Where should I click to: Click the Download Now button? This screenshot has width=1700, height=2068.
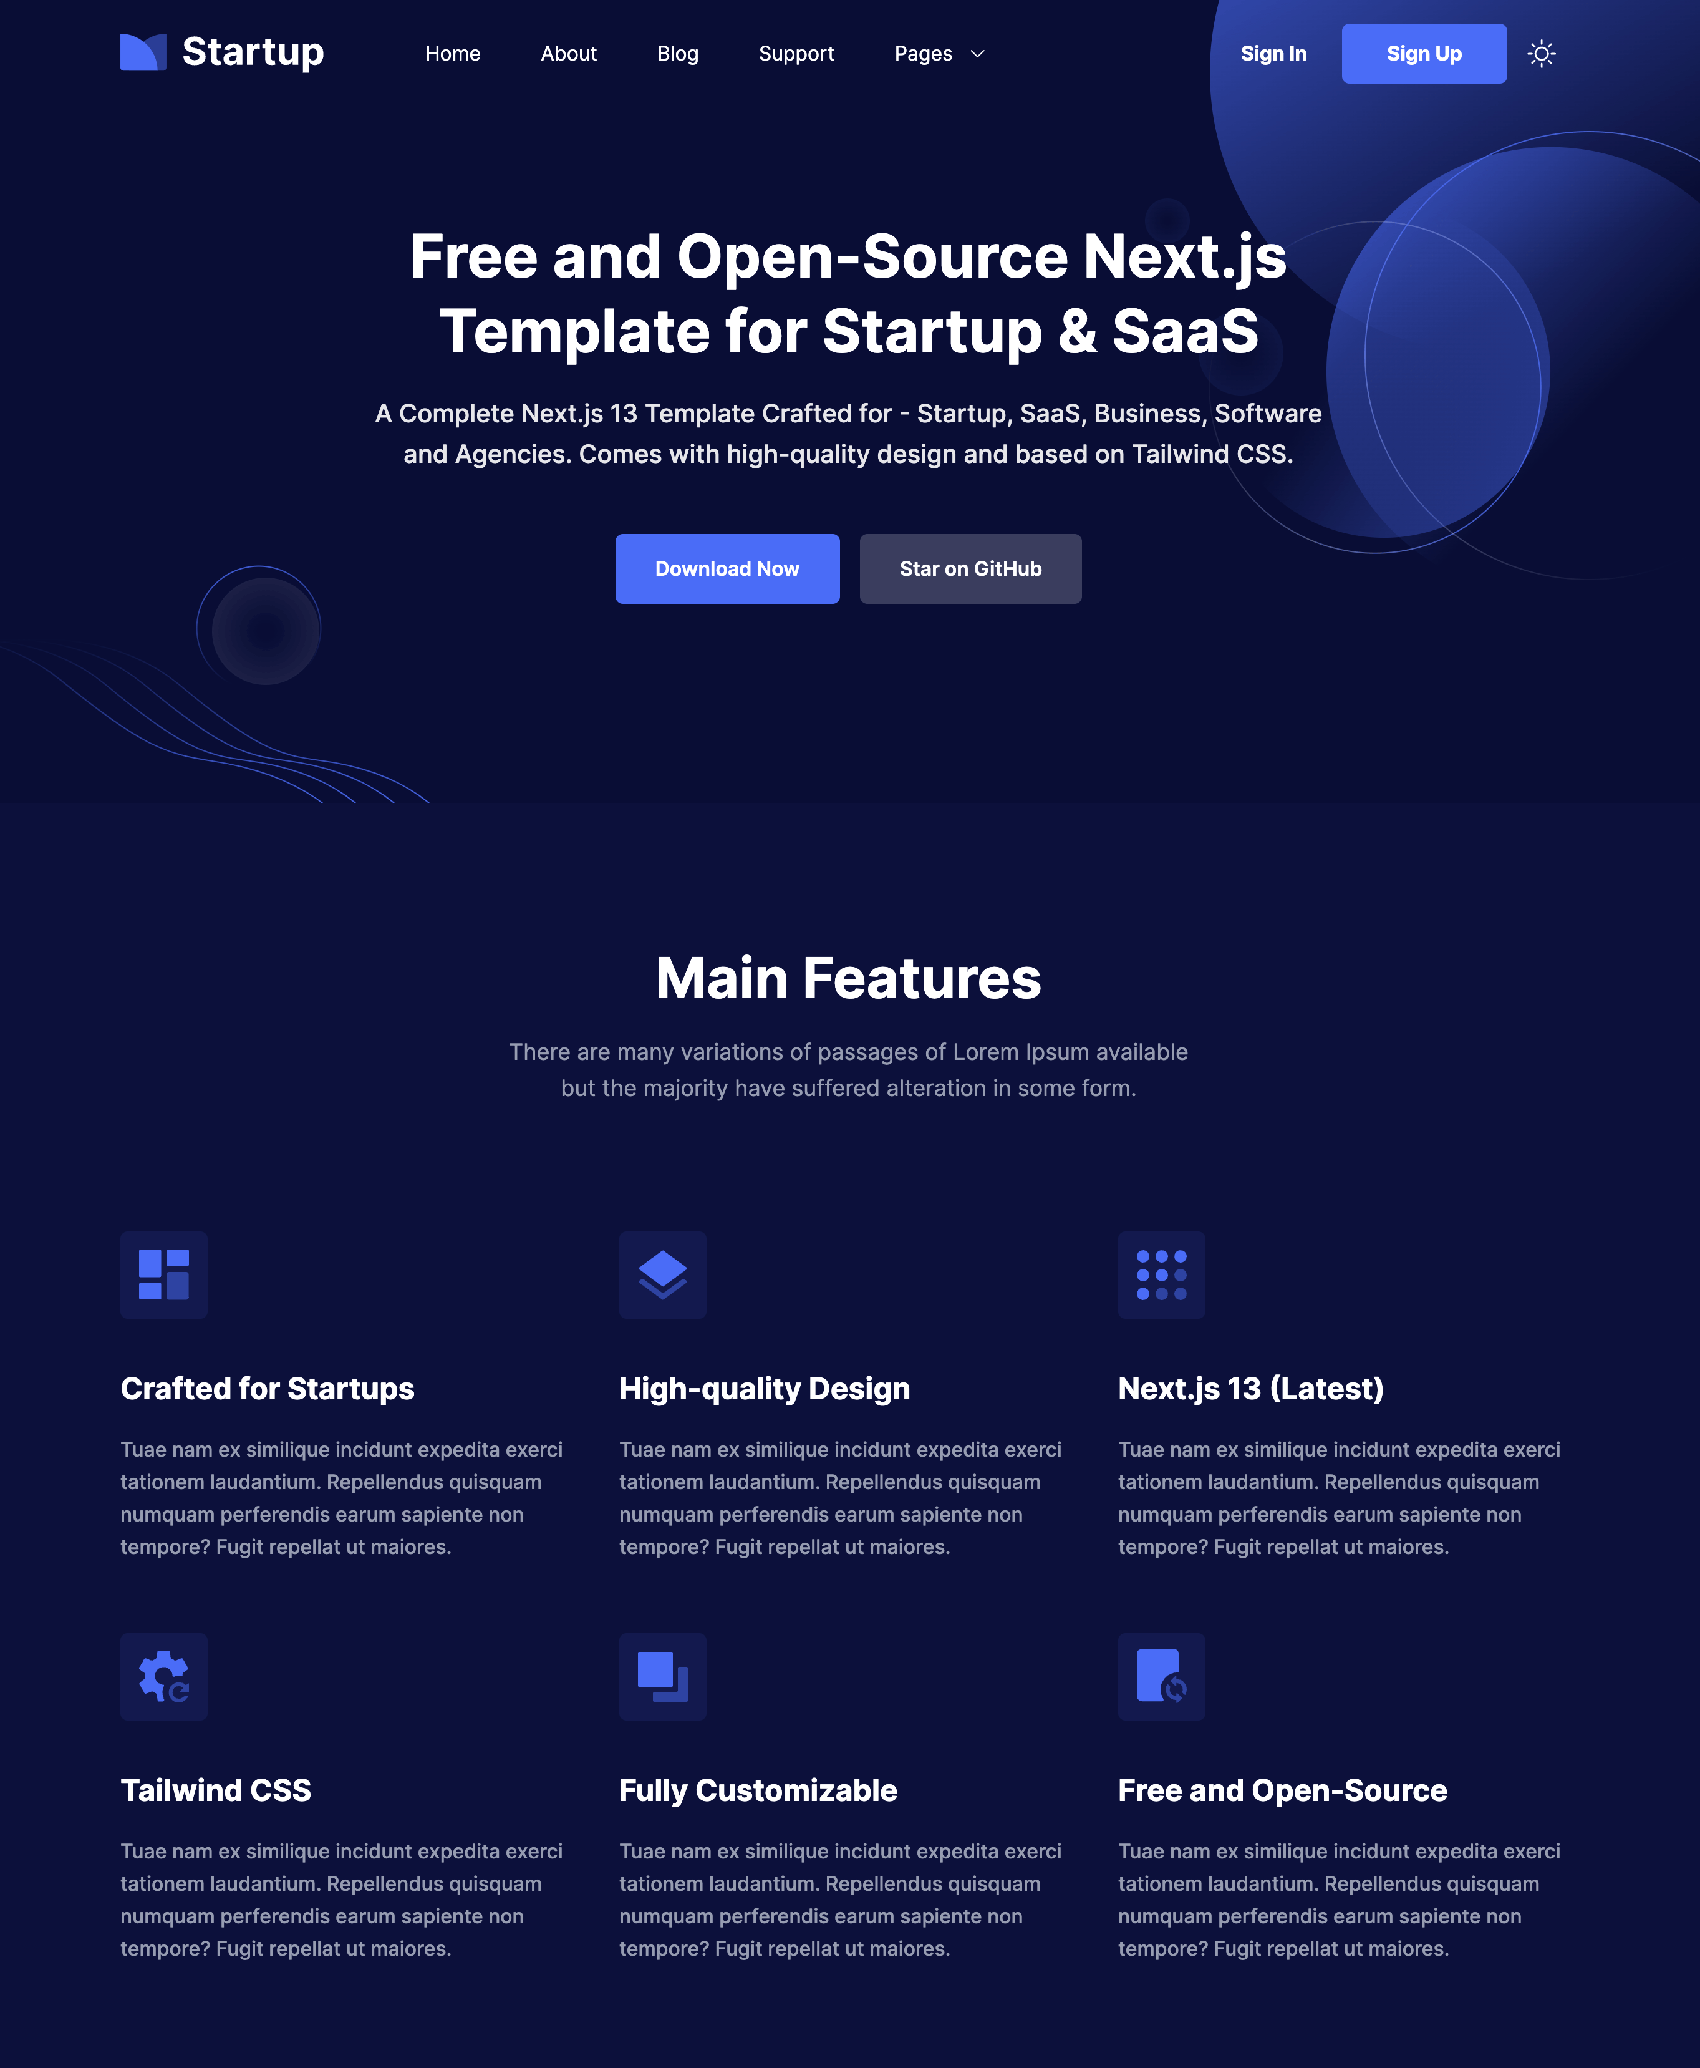click(x=727, y=568)
